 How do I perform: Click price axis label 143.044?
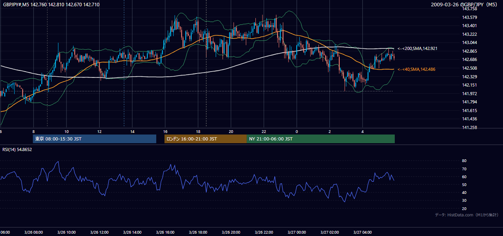point(469,42)
